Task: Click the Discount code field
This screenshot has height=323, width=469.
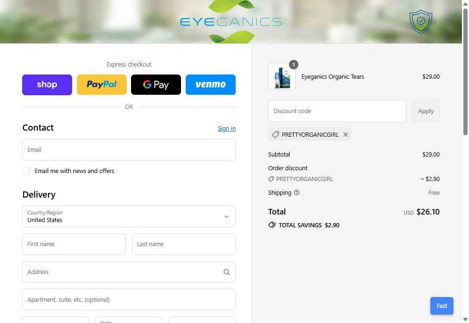Action: coord(337,111)
